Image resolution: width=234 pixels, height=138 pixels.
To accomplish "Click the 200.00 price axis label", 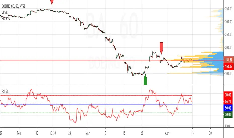I will point(229,48).
